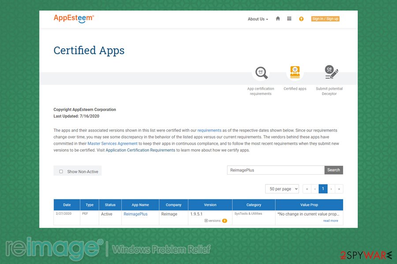Click the Copyright AppEsteem Corporation text
Viewport: 397px width, 264px height.
click(85, 110)
